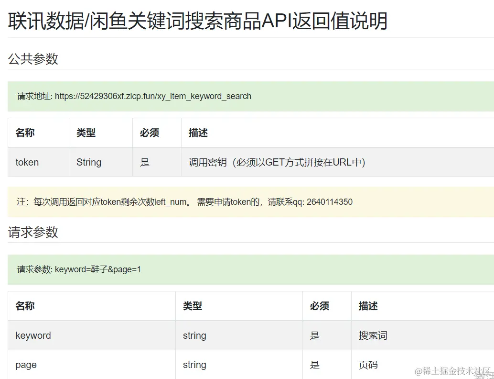Click the request URL in the green box
Viewport: 494px width, 379px height.
[x=153, y=96]
